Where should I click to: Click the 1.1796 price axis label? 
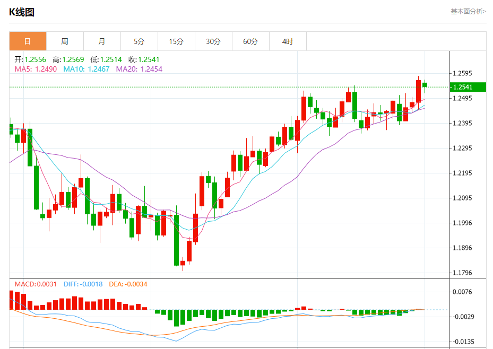(462, 273)
